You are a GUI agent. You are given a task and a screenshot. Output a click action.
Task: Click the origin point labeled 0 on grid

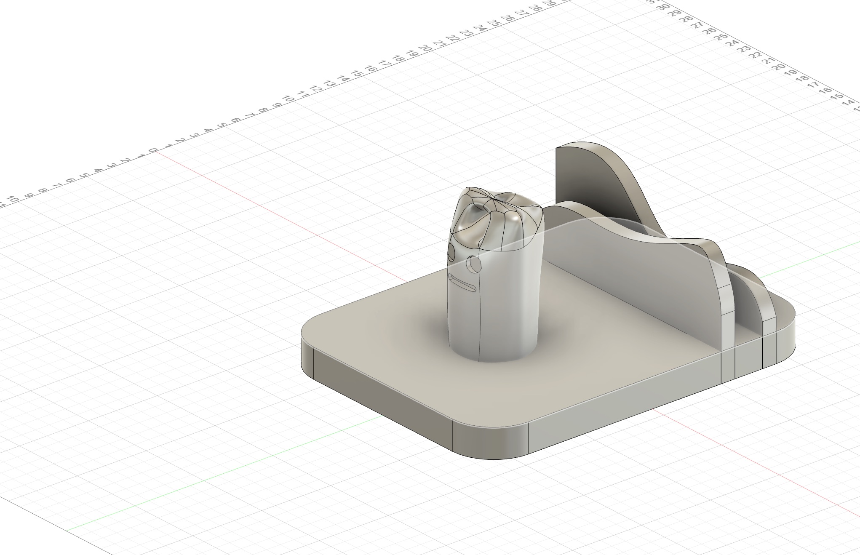click(x=154, y=150)
